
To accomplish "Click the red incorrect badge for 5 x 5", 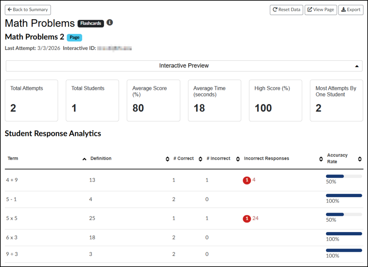I will pos(247,218).
